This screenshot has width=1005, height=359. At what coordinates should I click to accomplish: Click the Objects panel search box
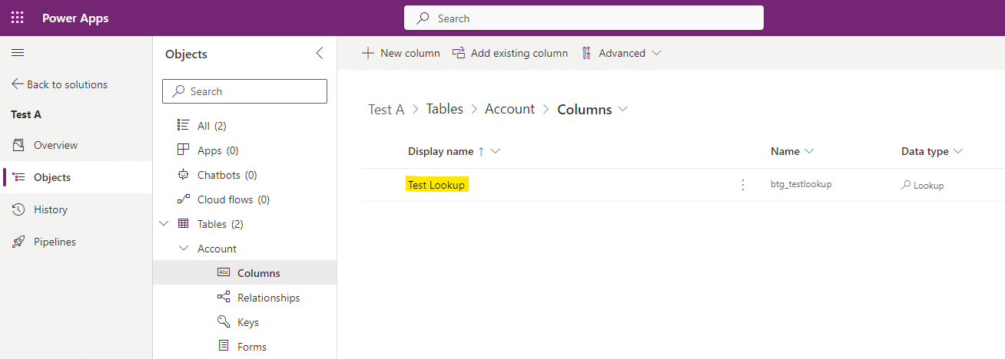click(x=244, y=91)
